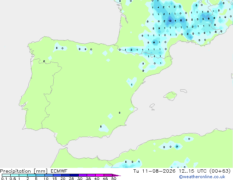Pick the 15–20 mm blue legend swatch
The image size is (233, 180).
[57, 175]
